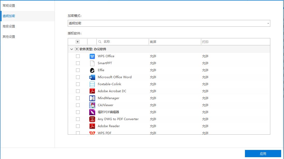Click the 名称 search field in header
Screen dimensions: 284x159
pos(123,42)
